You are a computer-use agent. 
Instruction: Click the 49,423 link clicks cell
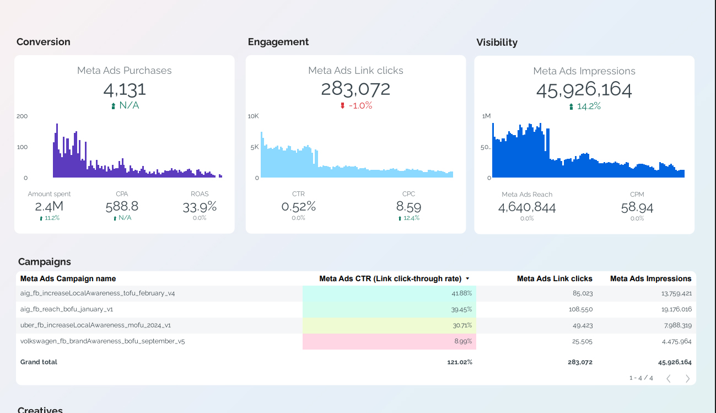click(583, 325)
